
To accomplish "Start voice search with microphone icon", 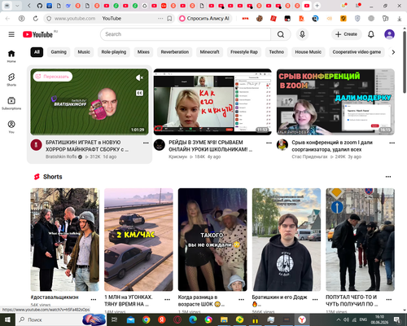I will (302, 34).
